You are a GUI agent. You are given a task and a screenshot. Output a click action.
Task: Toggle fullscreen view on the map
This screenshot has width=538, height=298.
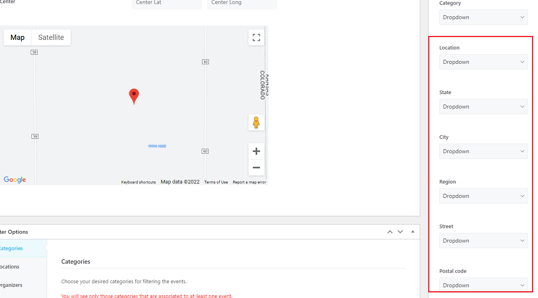click(x=256, y=37)
